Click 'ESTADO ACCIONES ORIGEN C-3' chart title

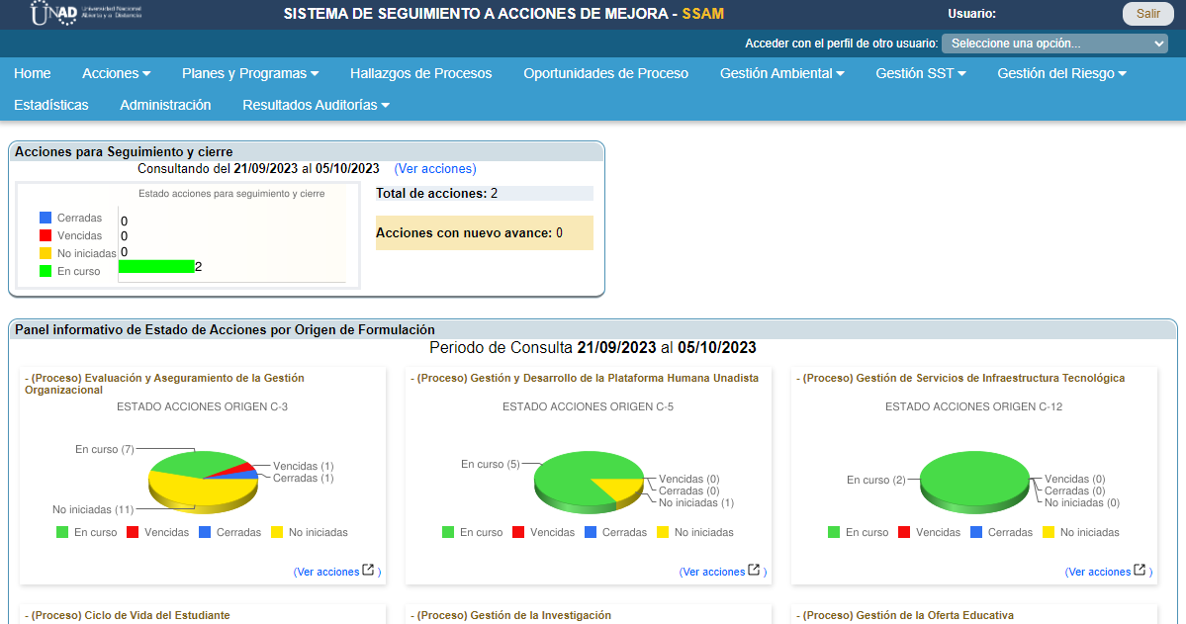[202, 406]
